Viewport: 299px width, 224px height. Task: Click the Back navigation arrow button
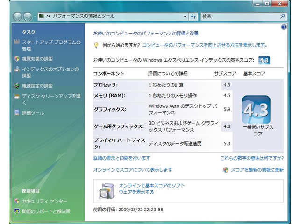click(18, 16)
